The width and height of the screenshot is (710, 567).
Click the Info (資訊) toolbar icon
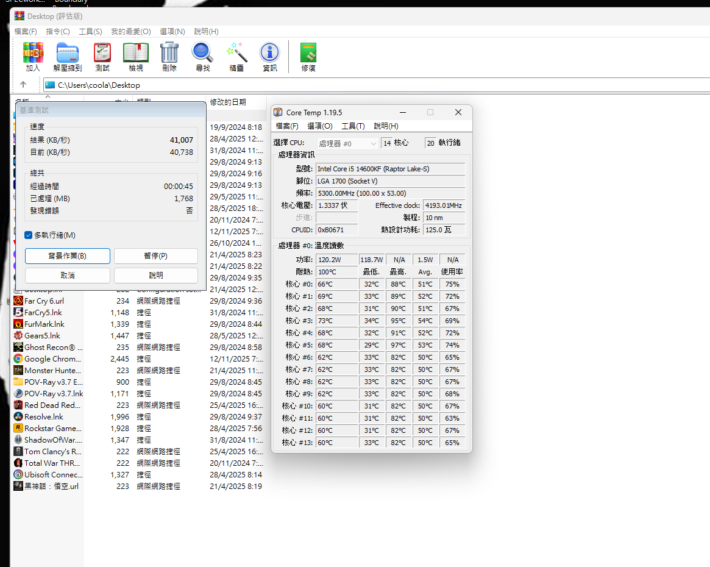coord(269,57)
